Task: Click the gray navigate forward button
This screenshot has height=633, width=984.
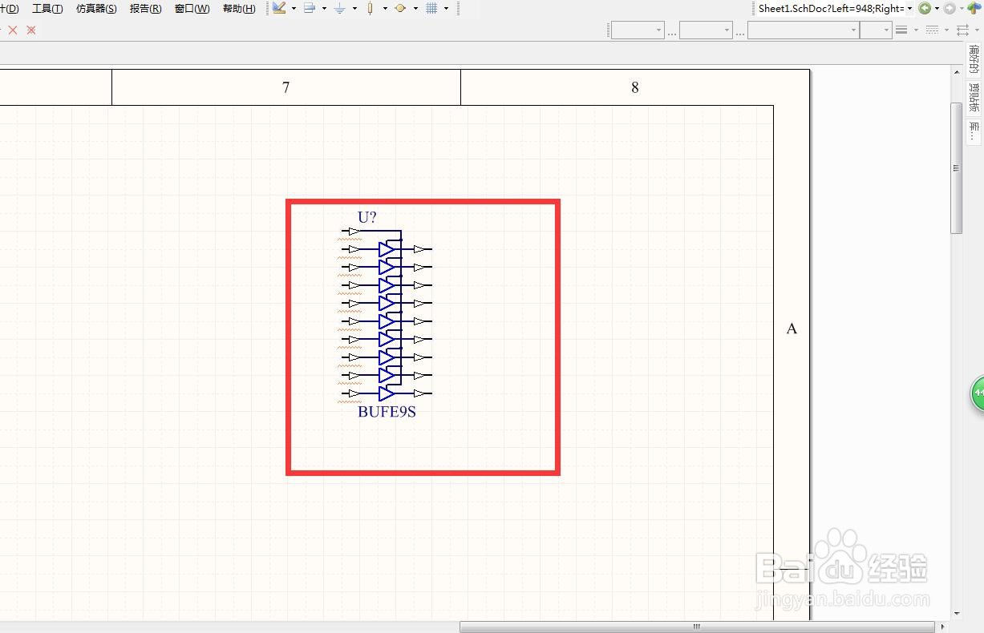Action: pos(950,8)
